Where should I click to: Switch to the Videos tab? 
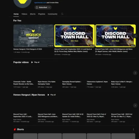[24, 14]
